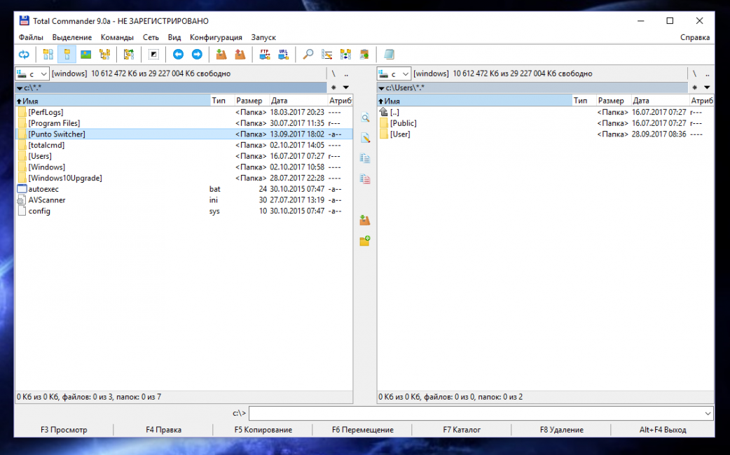Click the F4 Правка button
Viewport: 730px width, 455px height.
[163, 430]
